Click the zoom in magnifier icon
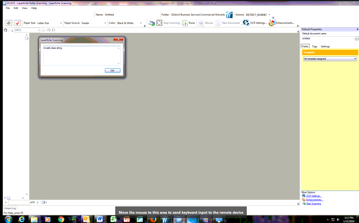Viewport: 359px width, 223px height. [x=12, y=30]
